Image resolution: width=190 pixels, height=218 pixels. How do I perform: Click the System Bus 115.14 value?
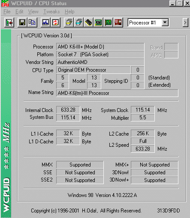click(68, 118)
